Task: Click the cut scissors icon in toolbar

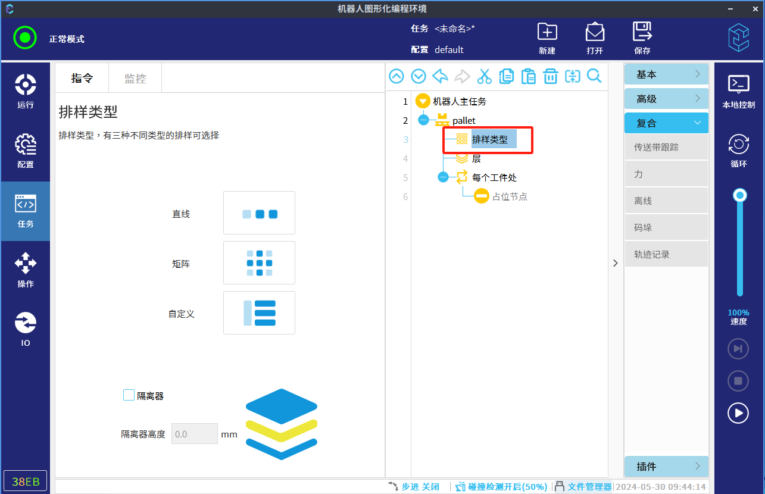Action: (485, 76)
